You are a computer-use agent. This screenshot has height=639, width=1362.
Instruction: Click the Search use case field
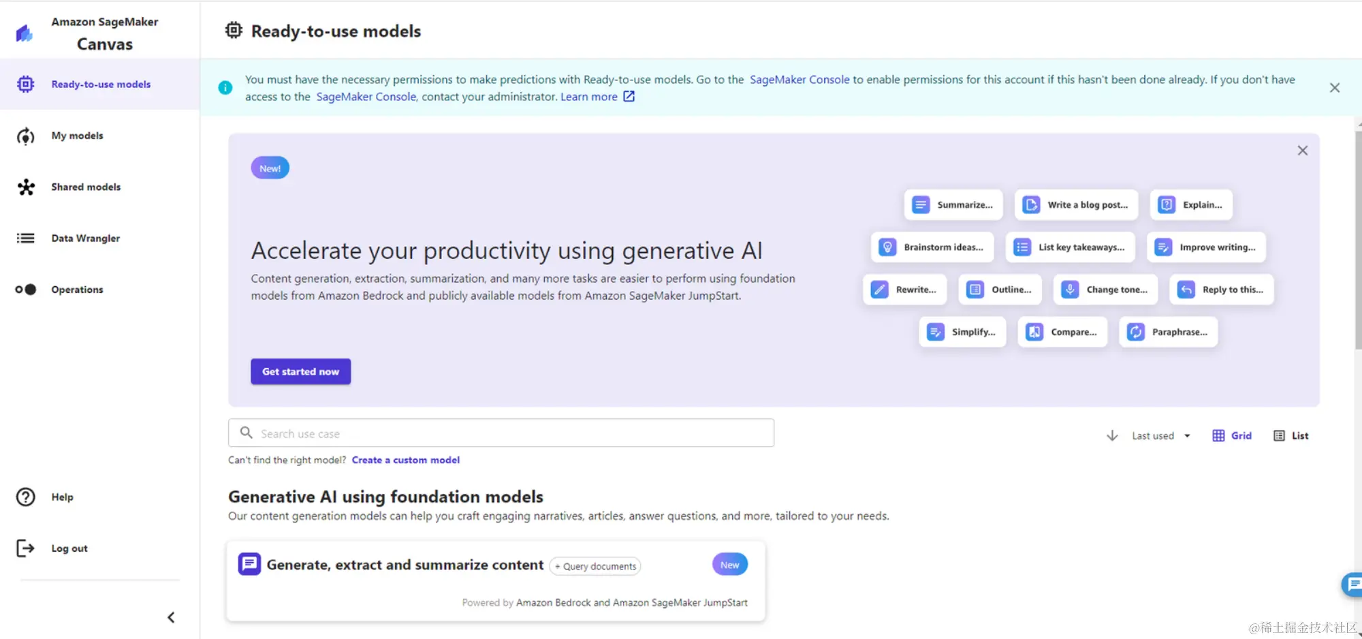tap(501, 433)
